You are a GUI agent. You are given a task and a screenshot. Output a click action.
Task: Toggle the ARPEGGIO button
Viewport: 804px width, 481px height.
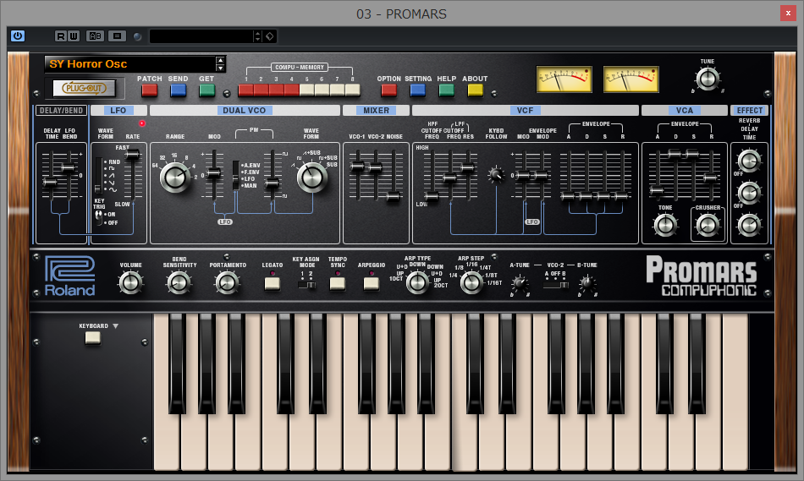tap(372, 283)
